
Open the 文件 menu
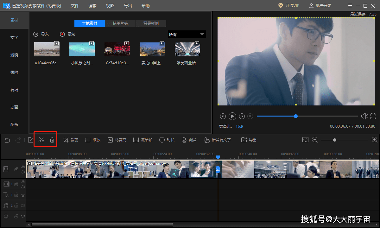(x=75, y=6)
